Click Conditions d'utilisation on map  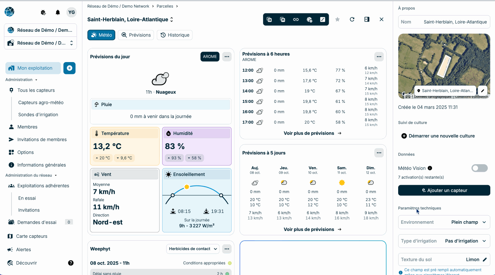(x=472, y=97)
